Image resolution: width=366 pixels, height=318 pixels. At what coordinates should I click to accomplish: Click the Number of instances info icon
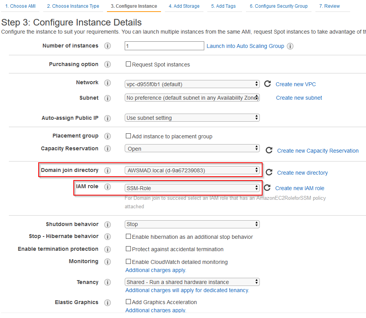(x=107, y=46)
